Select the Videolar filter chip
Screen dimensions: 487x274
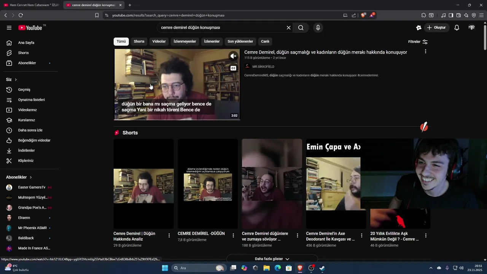(159, 41)
